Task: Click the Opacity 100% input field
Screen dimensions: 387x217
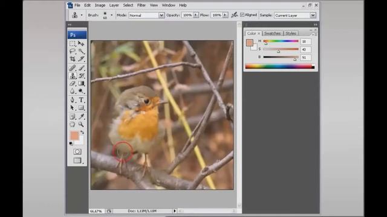Action: click(x=187, y=15)
